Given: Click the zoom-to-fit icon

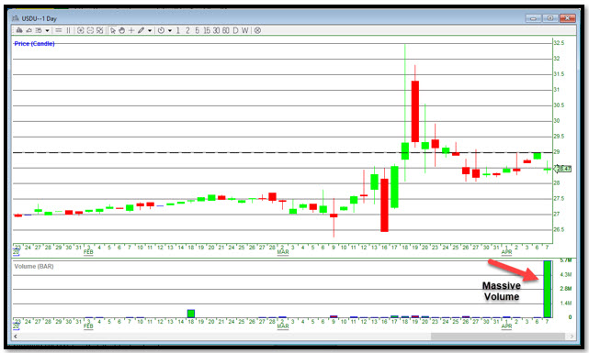Looking at the screenshot, I should coord(99,31).
